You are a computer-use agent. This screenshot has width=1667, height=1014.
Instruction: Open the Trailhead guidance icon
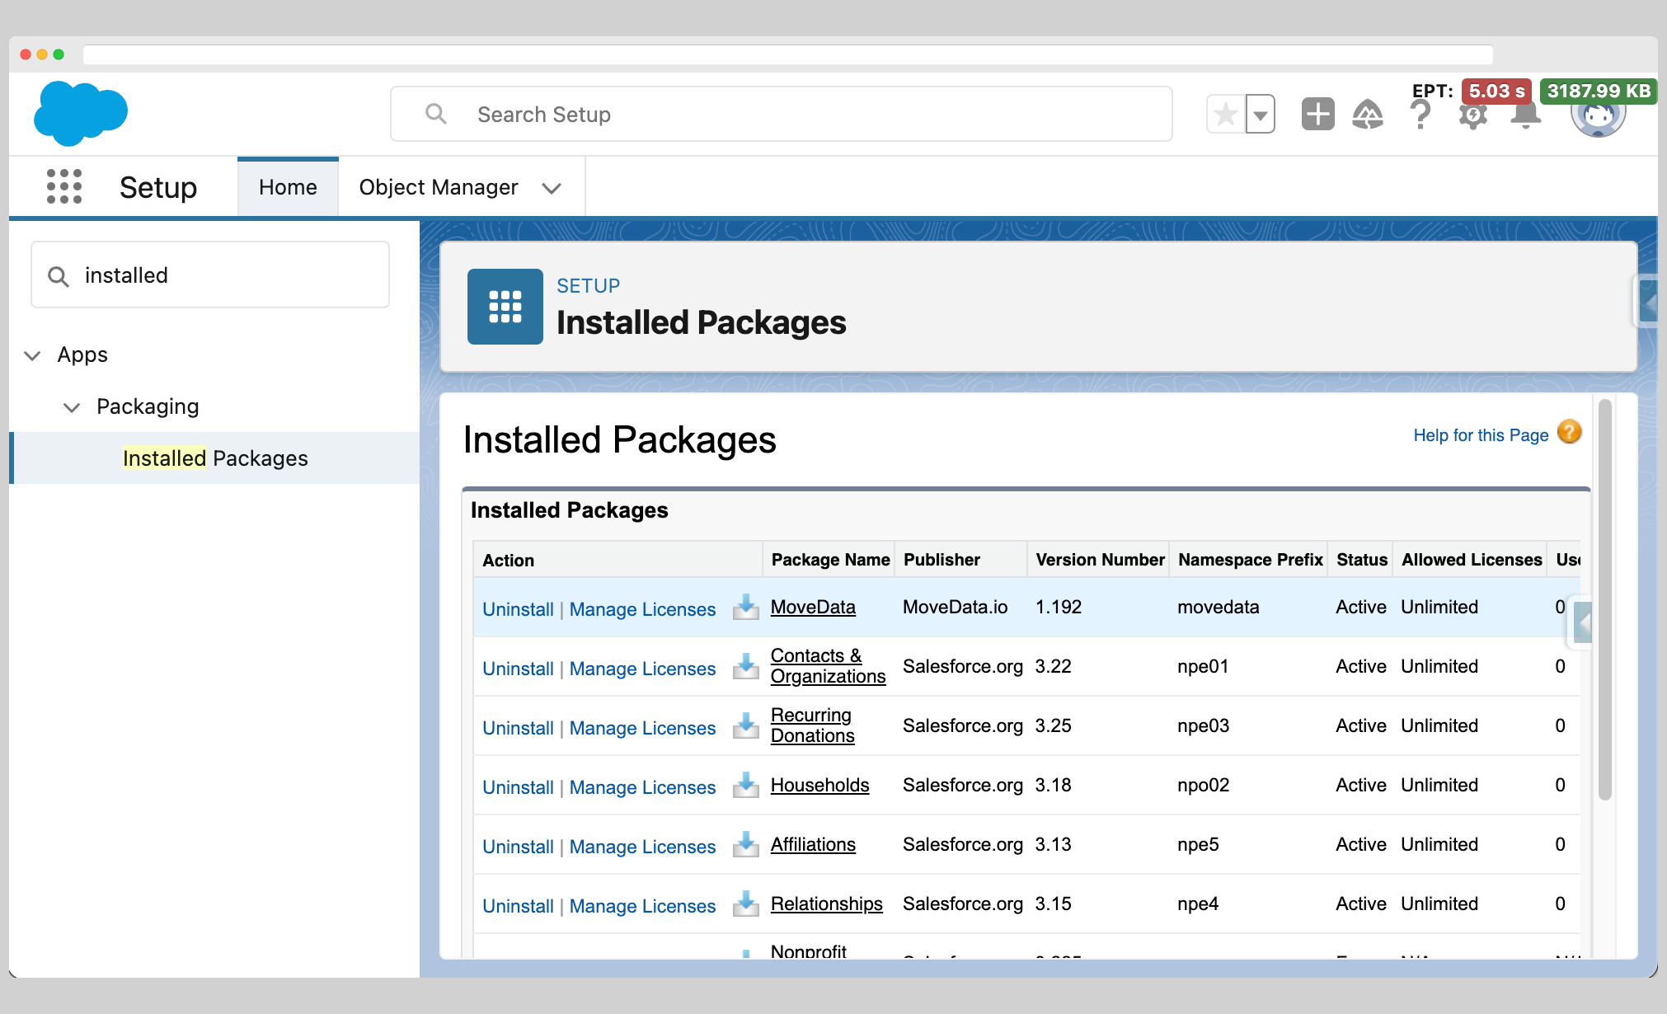(1368, 115)
